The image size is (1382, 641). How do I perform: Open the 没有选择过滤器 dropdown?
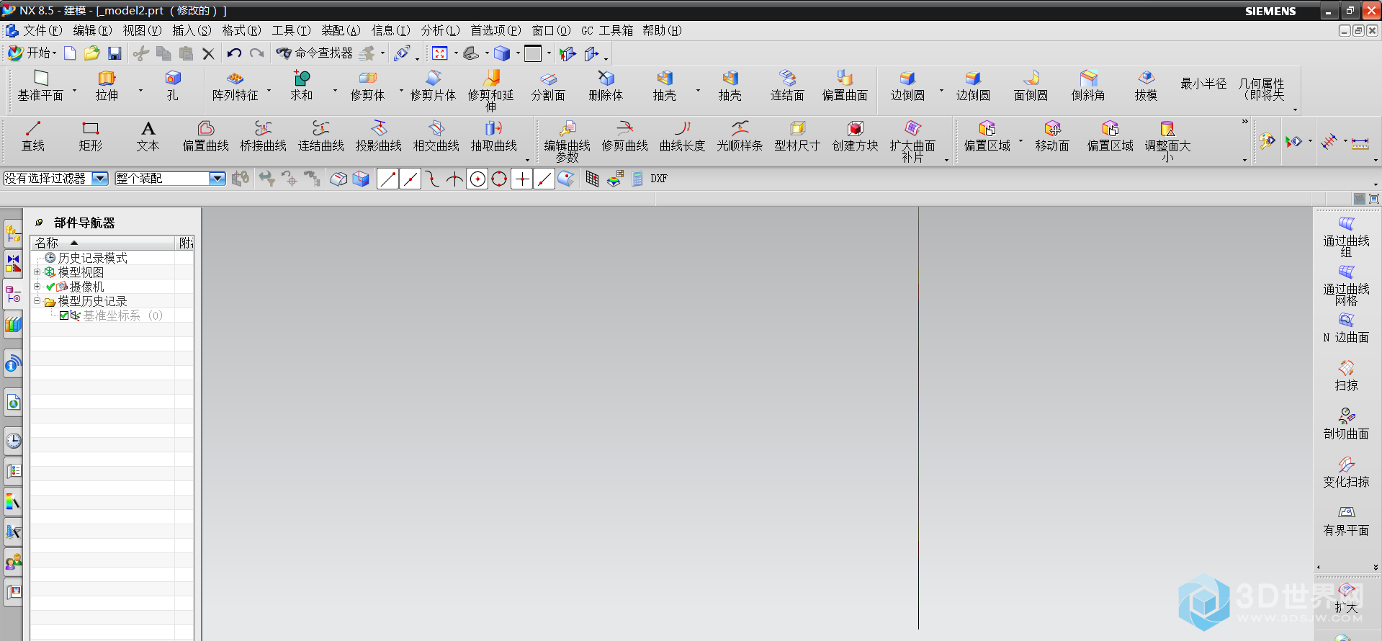coord(100,179)
